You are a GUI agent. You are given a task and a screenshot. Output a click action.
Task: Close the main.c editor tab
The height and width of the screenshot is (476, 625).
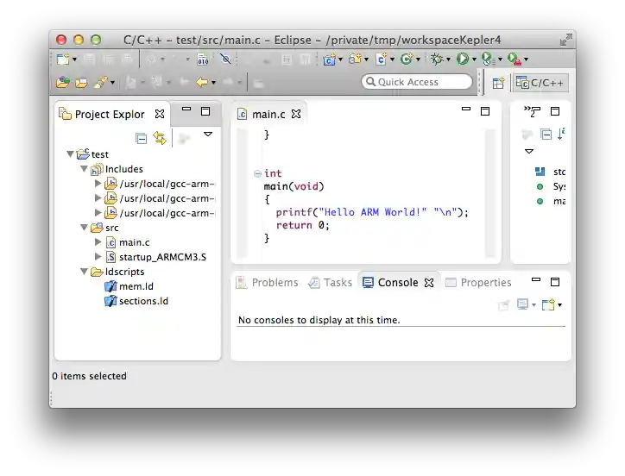[x=296, y=114]
